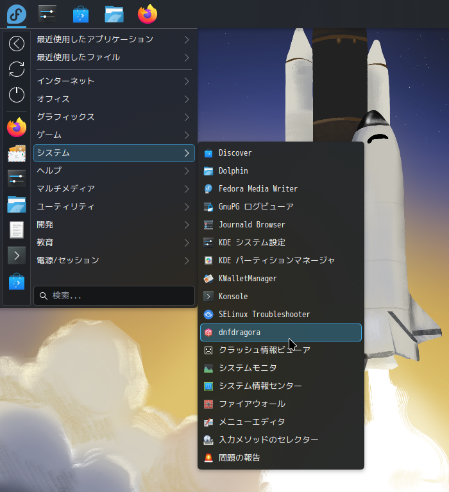
Task: Open Discover shopping bag favorite in the sidebar
Action: coord(17,282)
